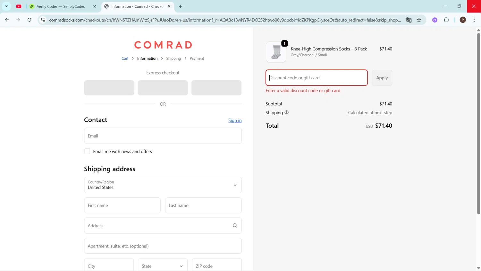This screenshot has height=271, width=481.
Task: Focus the Last name field
Action: pyautogui.click(x=203, y=205)
